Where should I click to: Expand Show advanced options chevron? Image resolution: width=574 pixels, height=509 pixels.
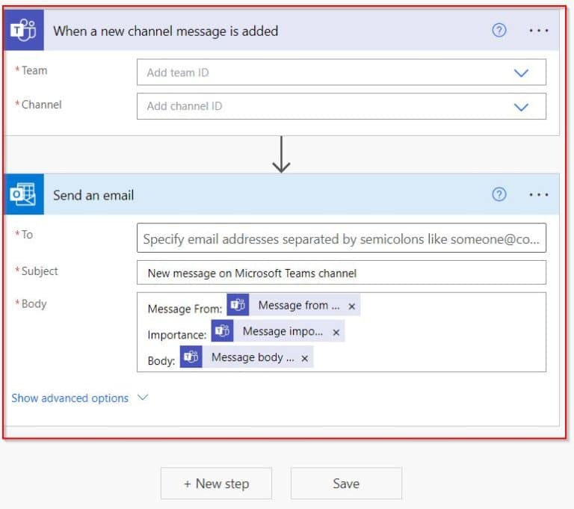click(x=143, y=398)
